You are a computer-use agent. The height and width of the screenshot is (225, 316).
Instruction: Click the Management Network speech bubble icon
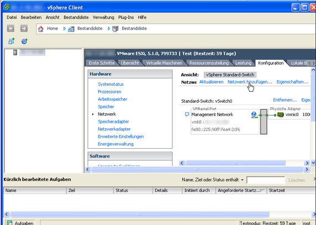[x=187, y=114]
